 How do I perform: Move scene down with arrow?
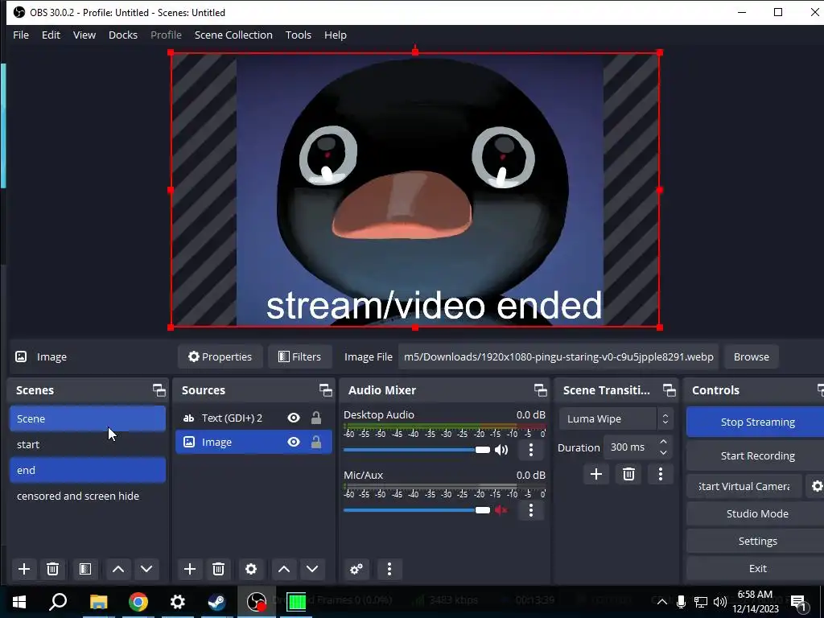coord(146,569)
